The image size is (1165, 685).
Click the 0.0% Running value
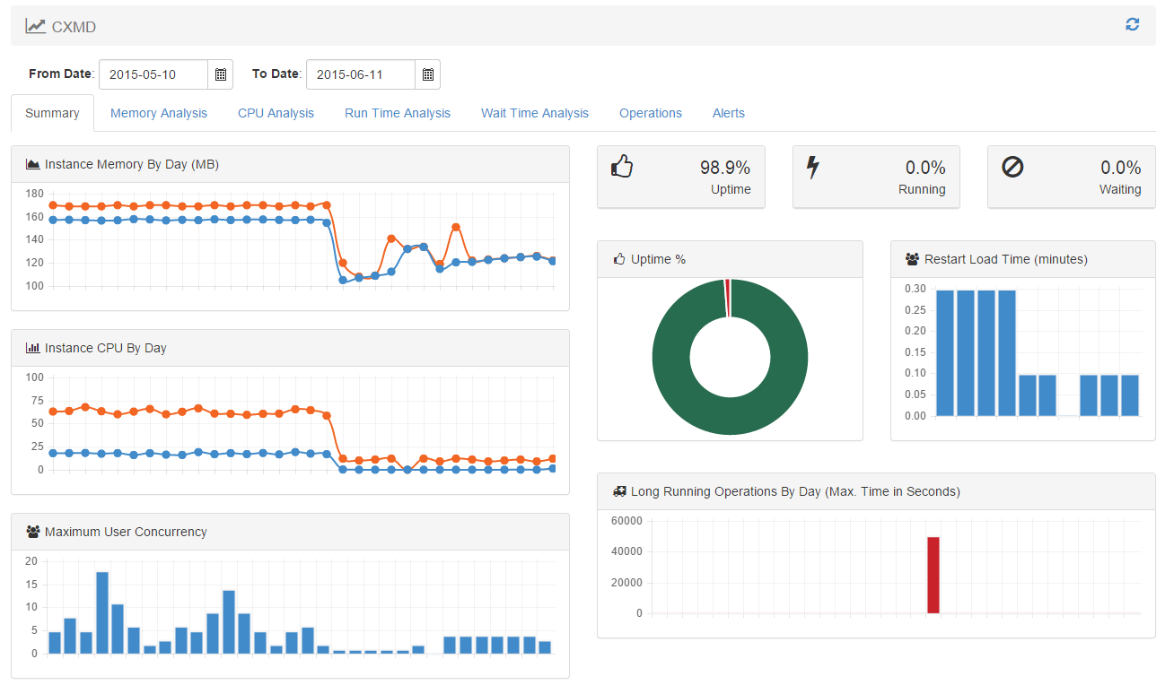click(925, 168)
